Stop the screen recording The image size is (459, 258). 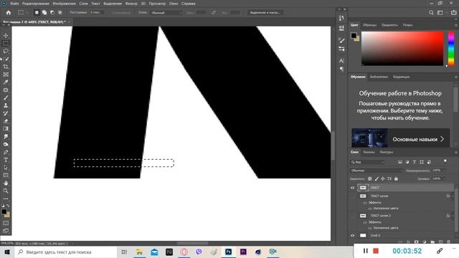coord(376,251)
